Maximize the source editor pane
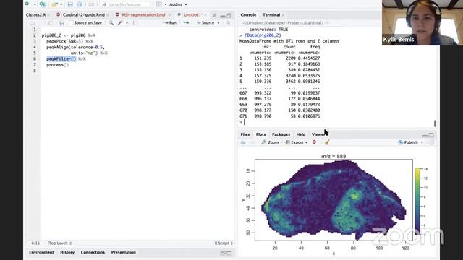This screenshot has width=463, height=260. [x=229, y=15]
